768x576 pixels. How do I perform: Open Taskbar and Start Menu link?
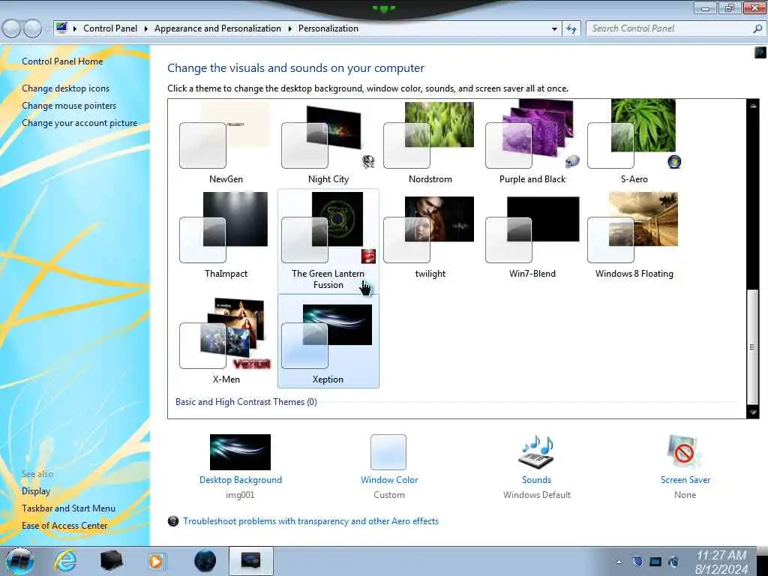click(68, 508)
